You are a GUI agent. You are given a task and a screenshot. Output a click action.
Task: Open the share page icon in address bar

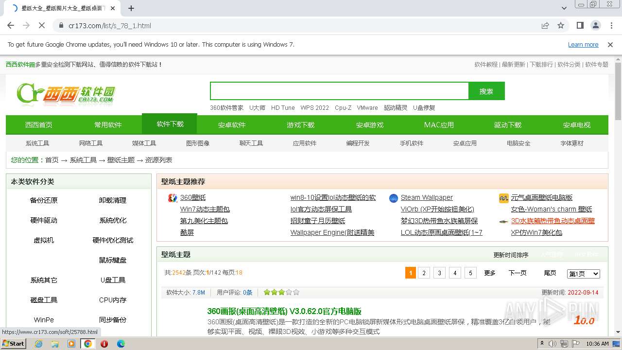(x=545, y=25)
